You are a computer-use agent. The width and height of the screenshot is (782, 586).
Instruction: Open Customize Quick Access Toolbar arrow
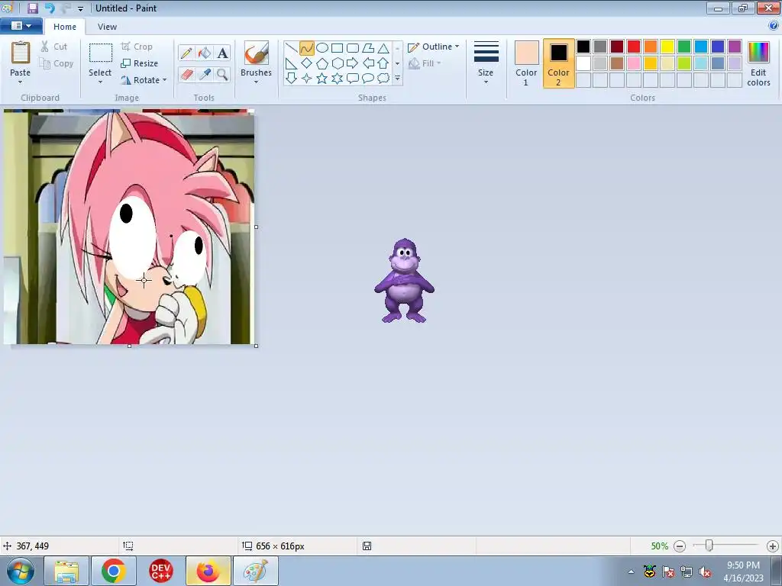click(80, 8)
